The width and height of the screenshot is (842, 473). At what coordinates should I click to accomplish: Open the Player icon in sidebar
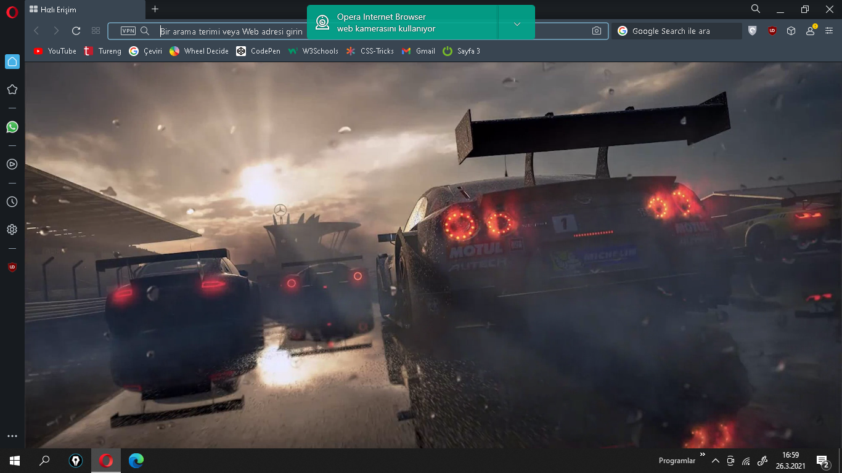click(12, 164)
